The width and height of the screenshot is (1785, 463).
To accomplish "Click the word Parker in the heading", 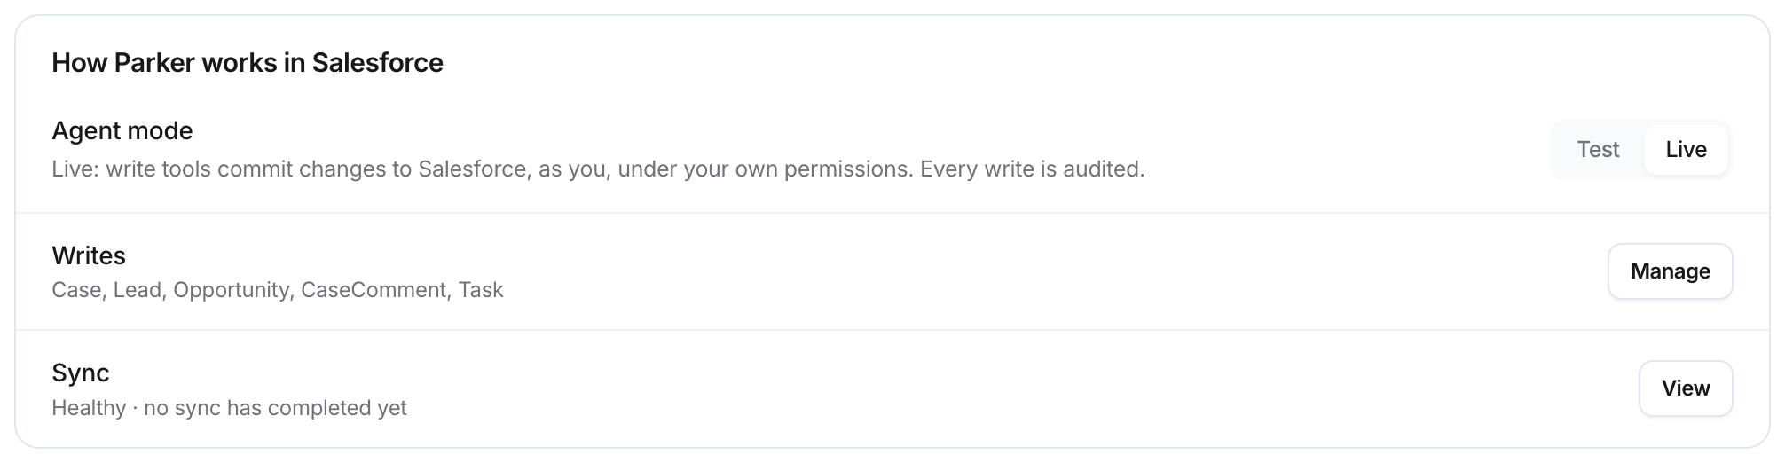I will tap(153, 63).
